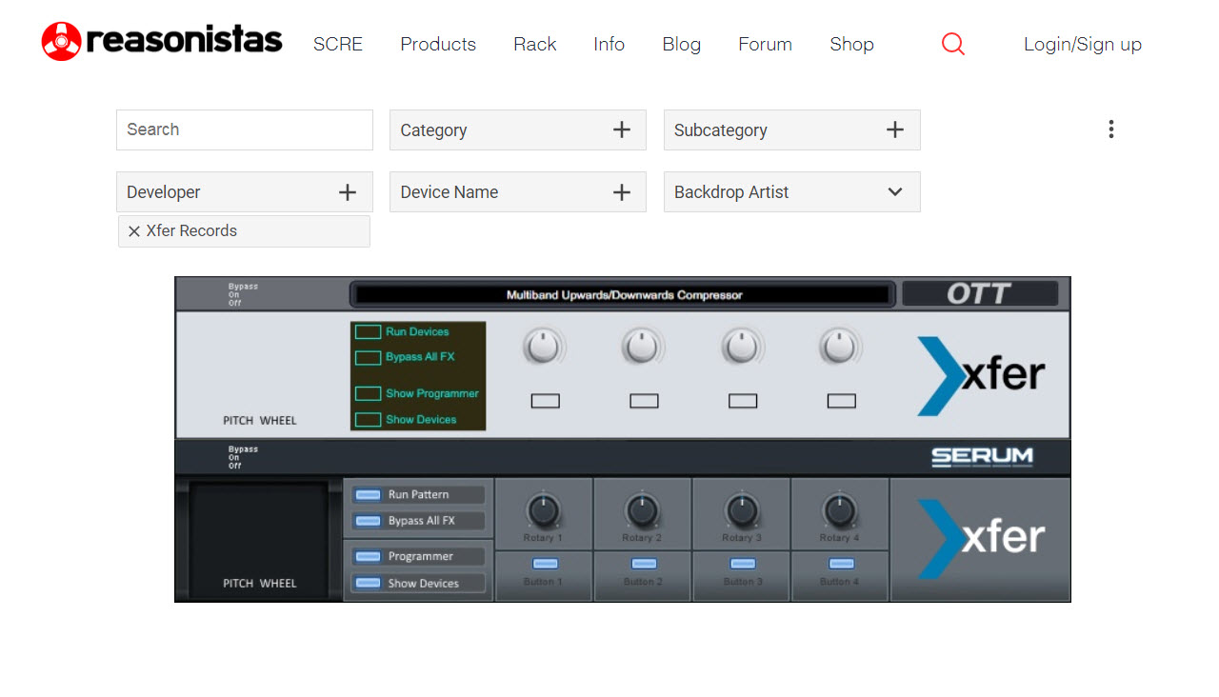Viewport: 1219px width, 697px height.
Task: Toggle Bypass All FX on OTT panel
Action: click(x=368, y=358)
